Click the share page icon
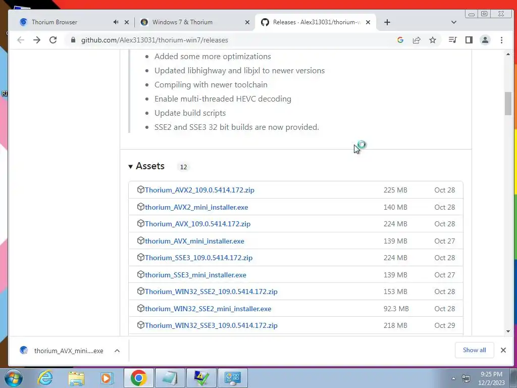Screen dimensions: 517x388 click(417, 40)
